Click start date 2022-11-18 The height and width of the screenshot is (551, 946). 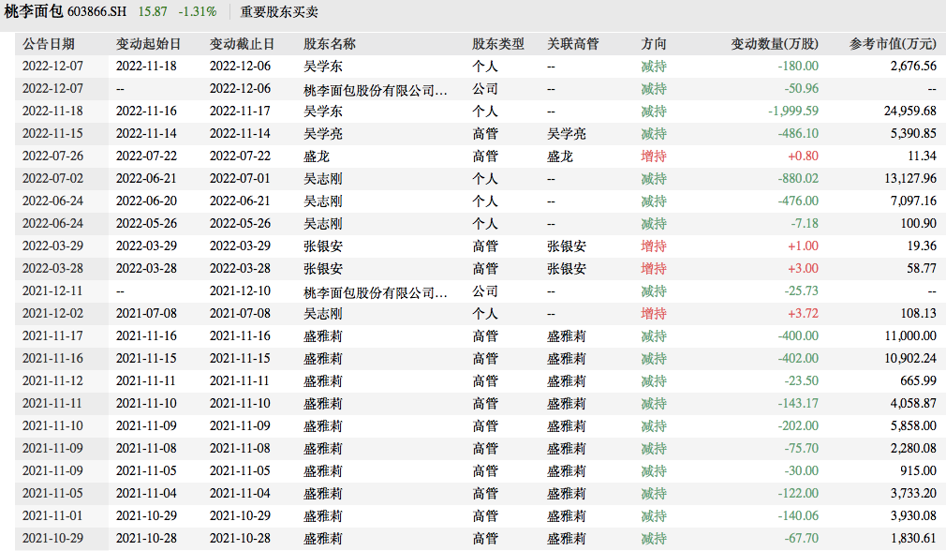coord(146,67)
